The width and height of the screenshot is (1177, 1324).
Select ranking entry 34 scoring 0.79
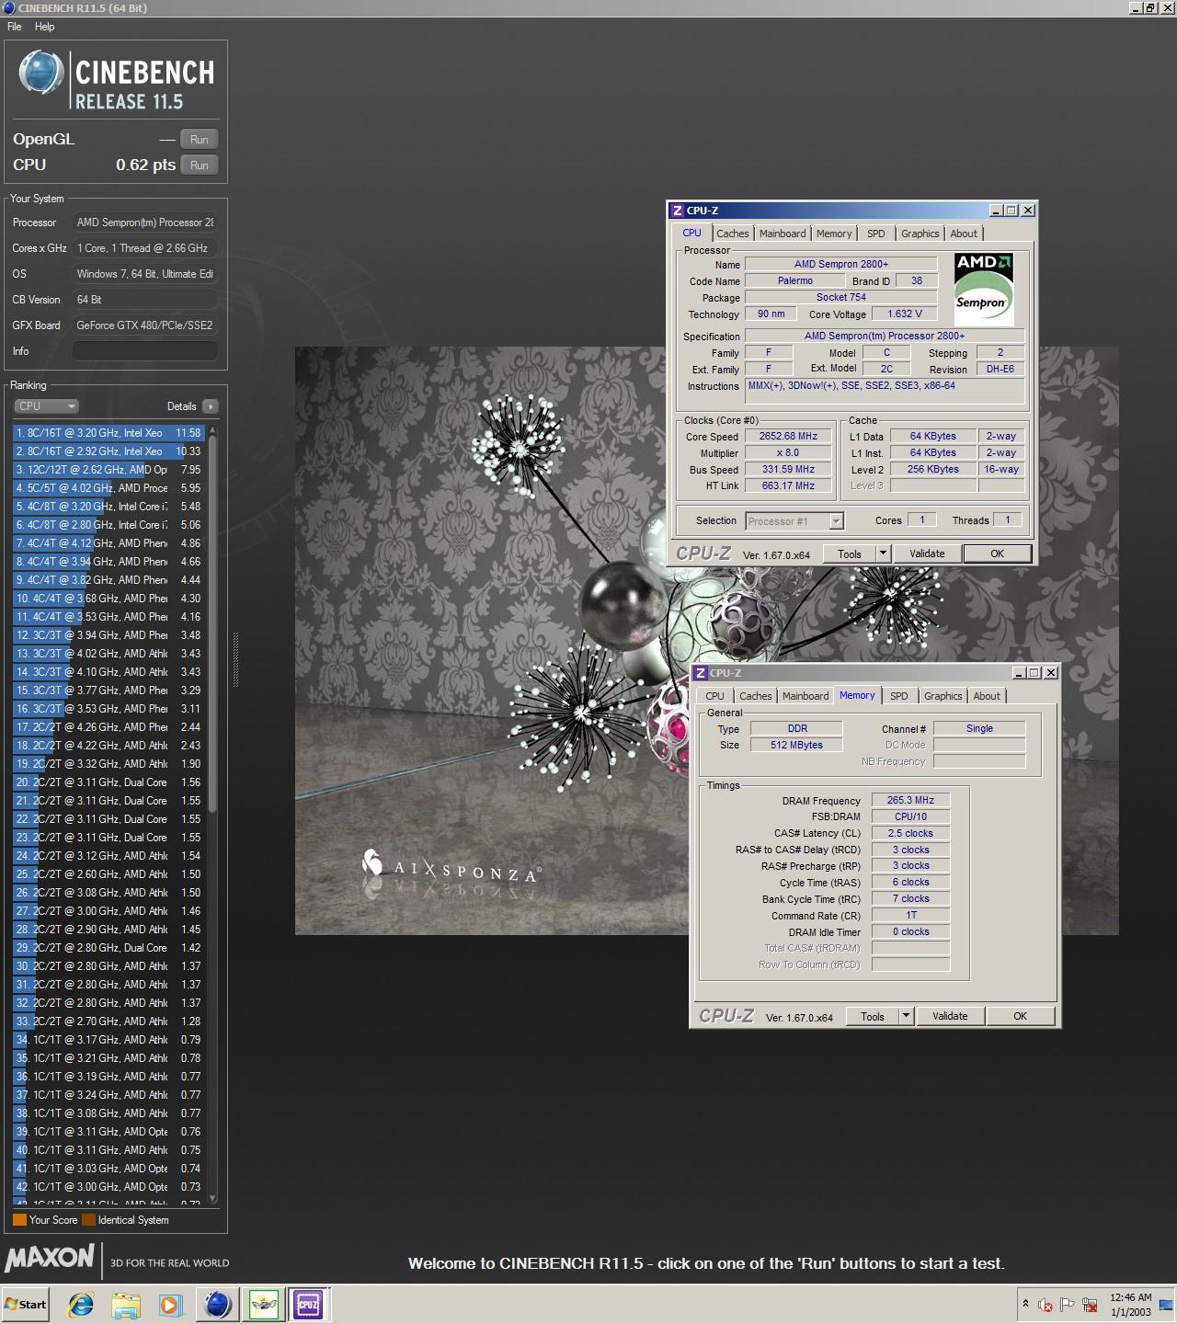tap(109, 1040)
